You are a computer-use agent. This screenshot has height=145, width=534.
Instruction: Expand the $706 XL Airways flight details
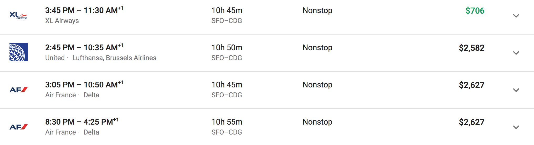point(516,16)
